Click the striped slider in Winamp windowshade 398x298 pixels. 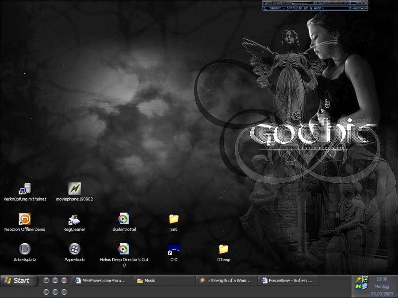[352, 3]
